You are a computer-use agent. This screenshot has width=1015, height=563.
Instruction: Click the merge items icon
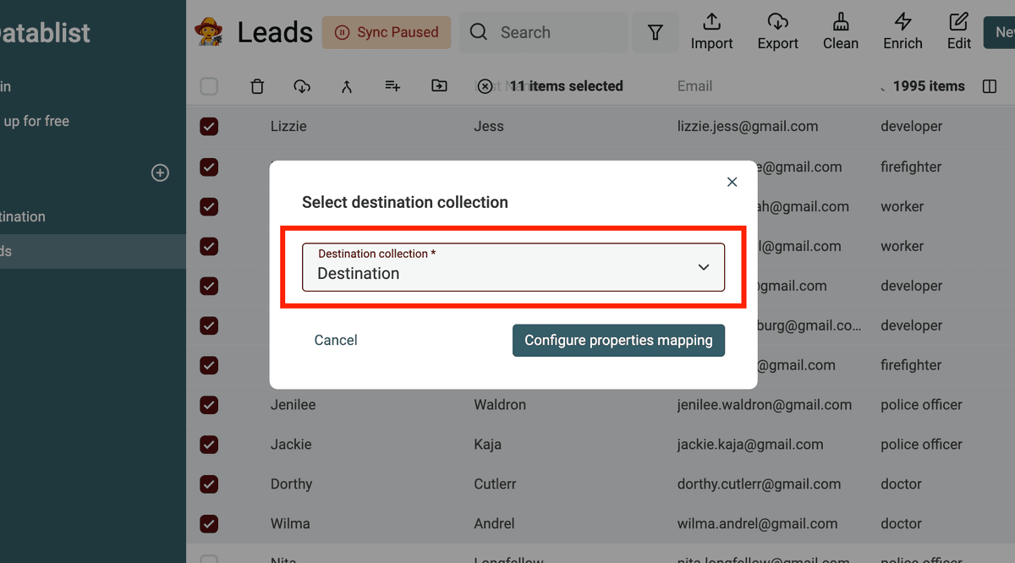point(347,86)
